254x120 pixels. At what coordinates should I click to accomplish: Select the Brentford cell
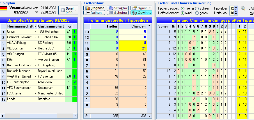(x=51, y=99)
